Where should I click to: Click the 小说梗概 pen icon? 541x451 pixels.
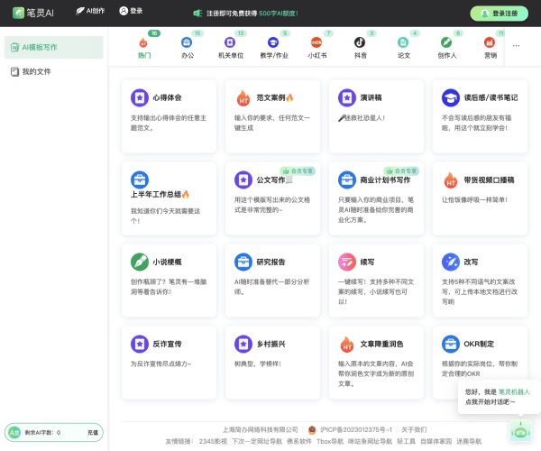139,262
